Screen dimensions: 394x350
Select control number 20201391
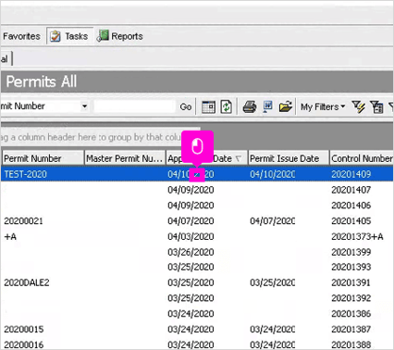(x=351, y=282)
